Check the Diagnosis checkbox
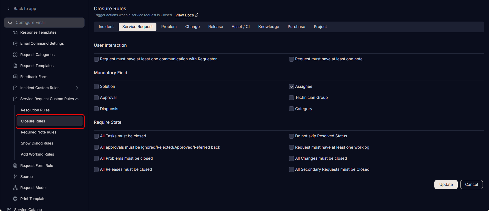Screen dimensions: 489x211 (96, 109)
